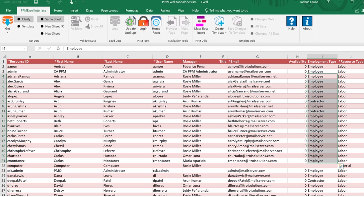Click the Joshua Leone account name
The width and height of the screenshot is (364, 197).
(x=309, y=2)
